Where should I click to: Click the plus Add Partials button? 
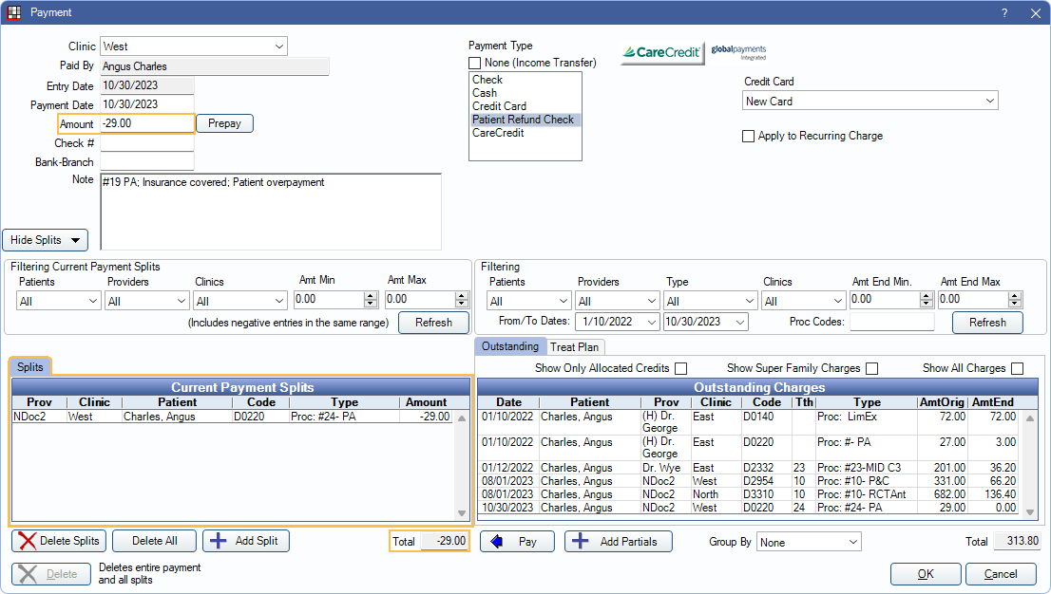click(619, 541)
